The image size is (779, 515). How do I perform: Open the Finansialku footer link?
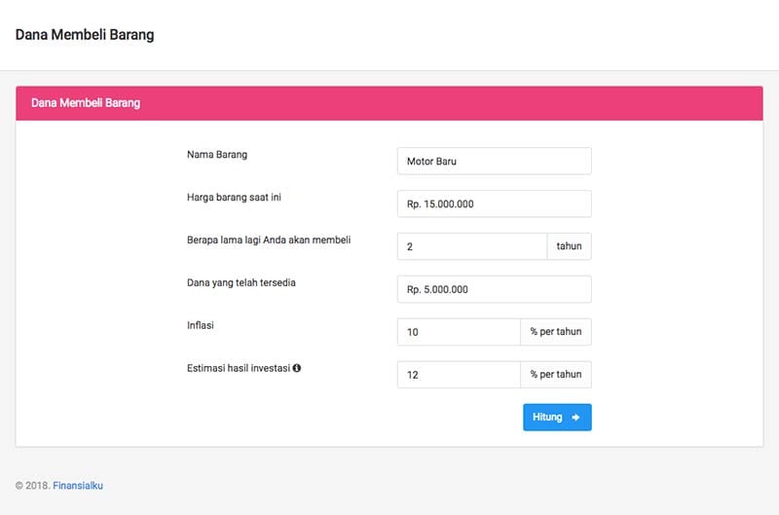78,485
